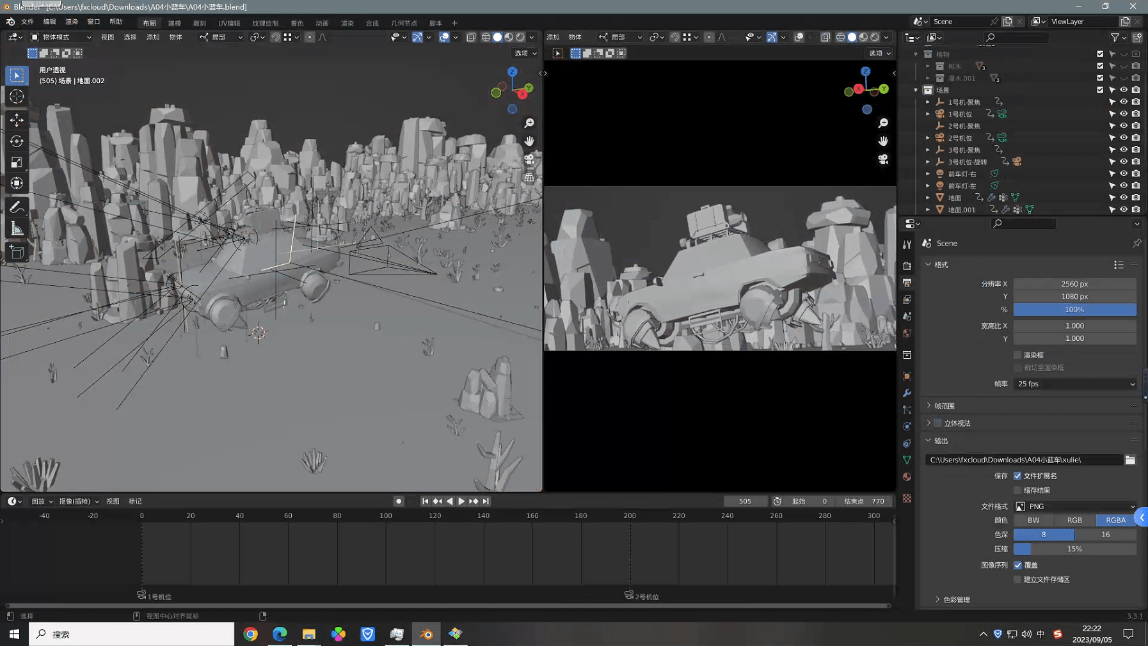Open 渲染 menu in top bar
1148x646 pixels.
[x=72, y=22]
